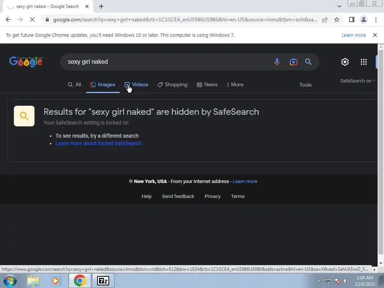Click the Google holiday logo
Image resolution: width=384 pixels, height=288 pixels.
coord(26,62)
